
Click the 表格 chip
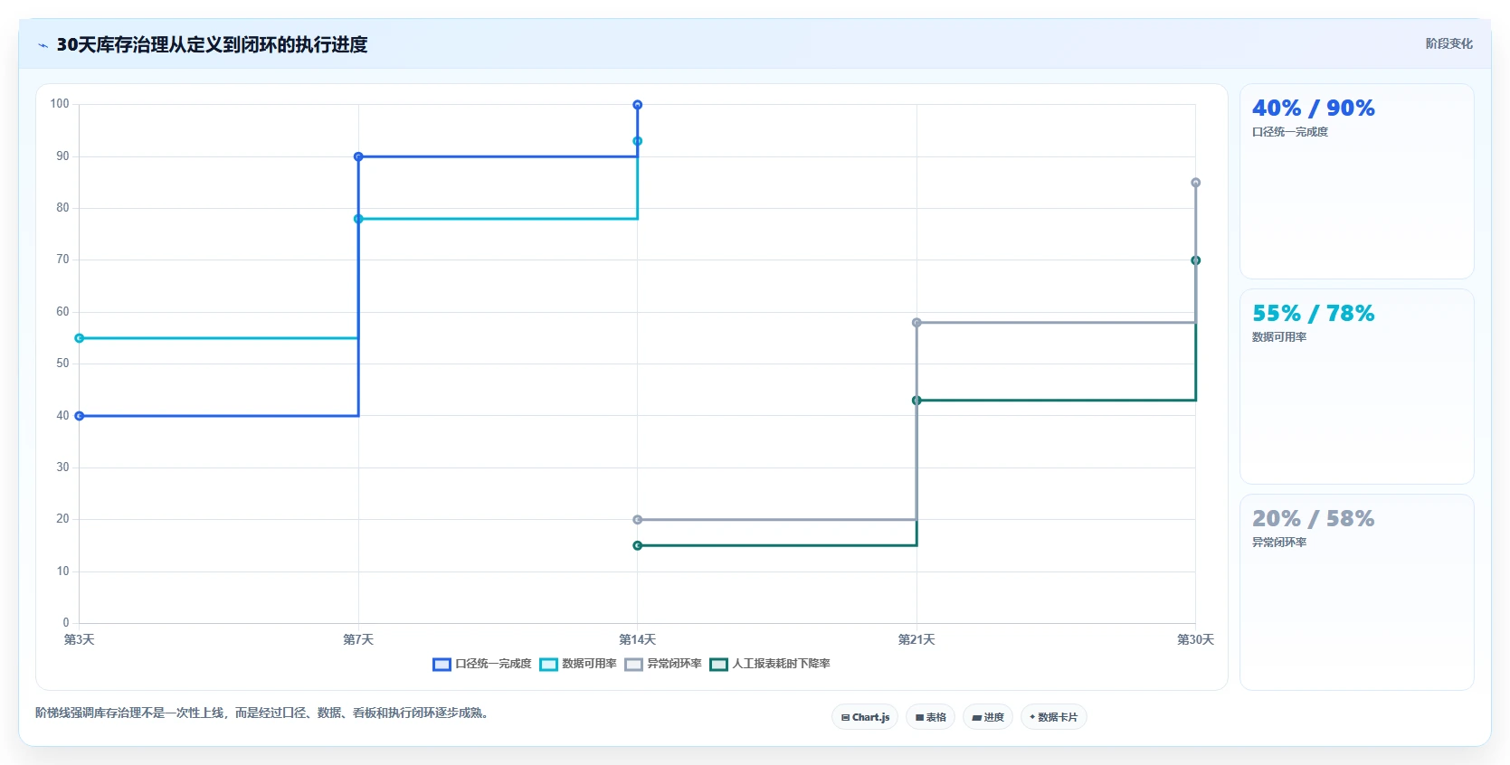[x=930, y=717]
